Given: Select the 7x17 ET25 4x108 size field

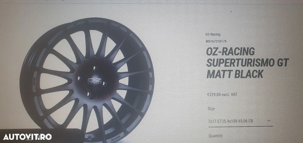Looking at the screenshot, I should coord(241,121).
